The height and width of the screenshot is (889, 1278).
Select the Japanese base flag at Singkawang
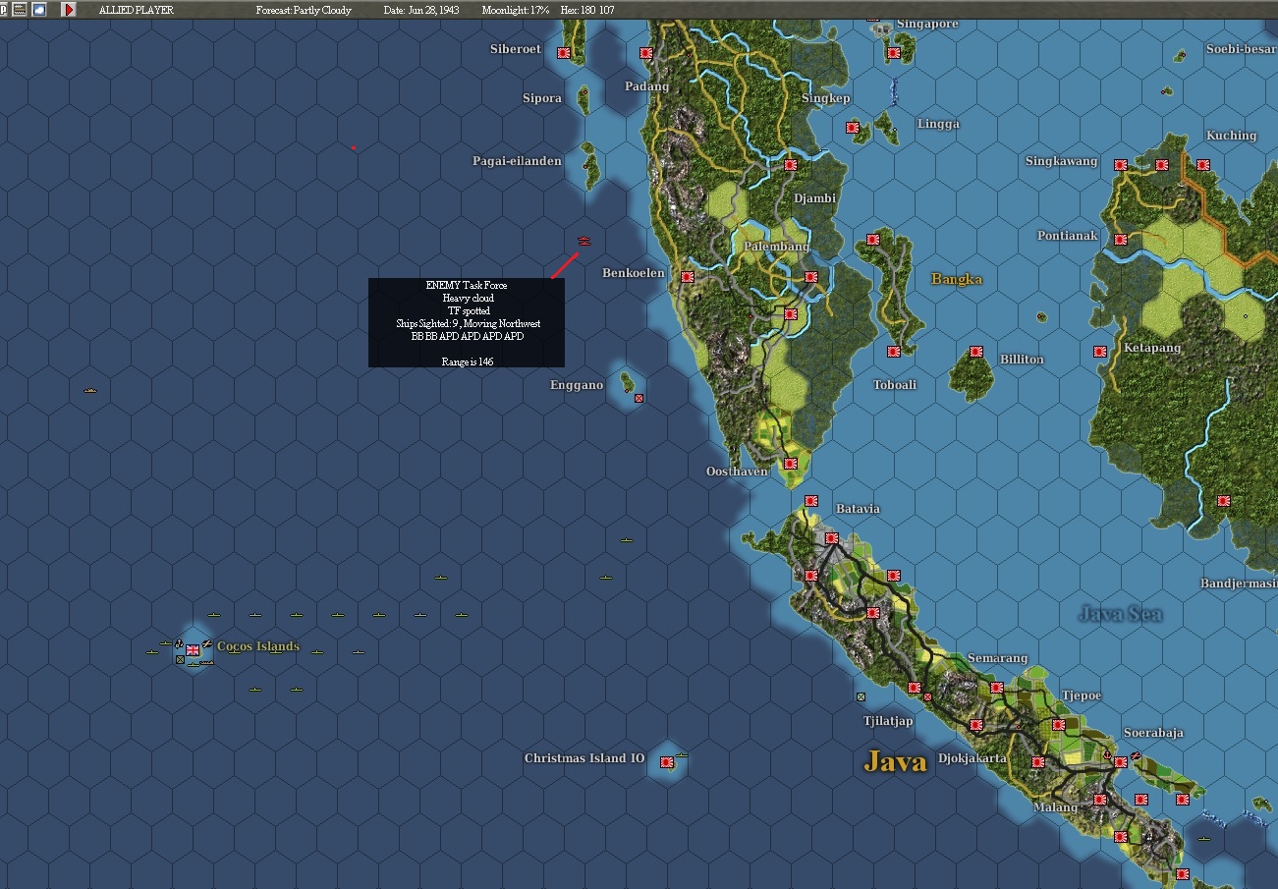(1120, 165)
